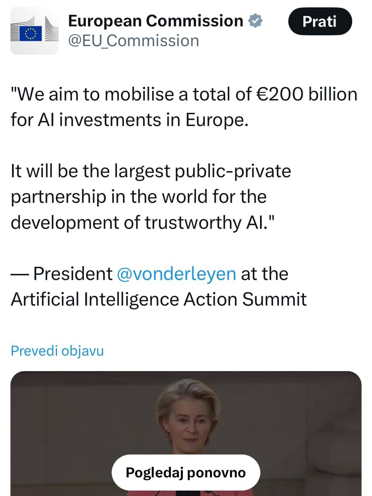The width and height of the screenshot is (372, 496).
Task: Replay the video with Pogledaj ponovno
Action: (186, 472)
